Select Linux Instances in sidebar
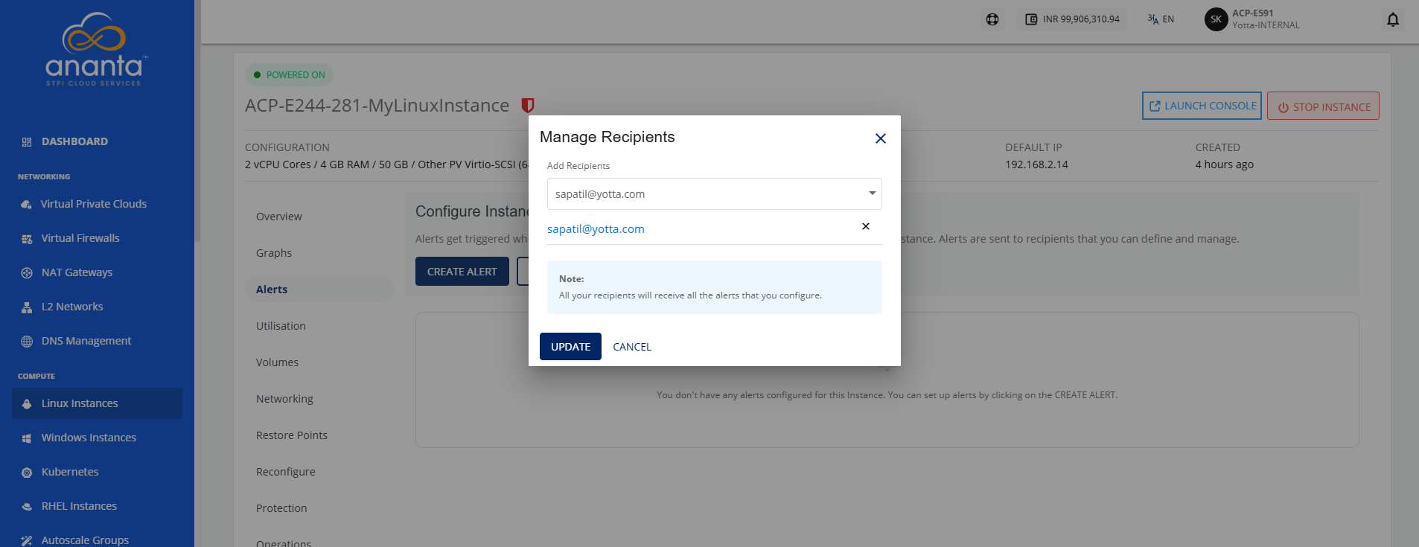The image size is (1419, 547). [97, 403]
